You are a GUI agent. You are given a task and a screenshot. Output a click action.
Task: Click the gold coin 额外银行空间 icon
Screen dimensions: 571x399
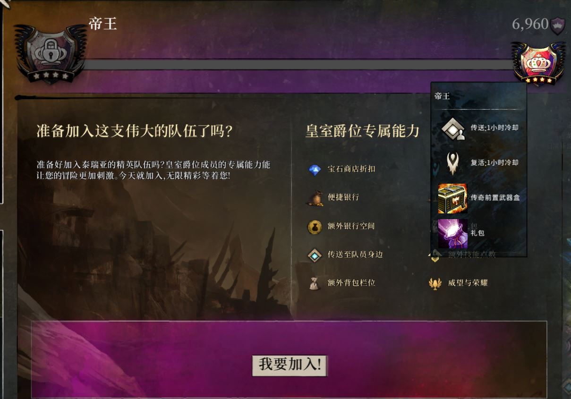pyautogui.click(x=315, y=227)
